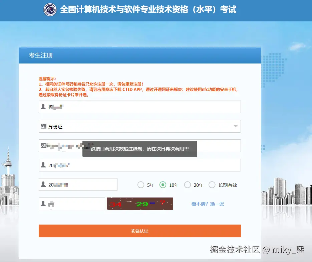Click the dropdown arrow on the certificate selector
Viewport: 312px width, 262px height.
coord(235,126)
